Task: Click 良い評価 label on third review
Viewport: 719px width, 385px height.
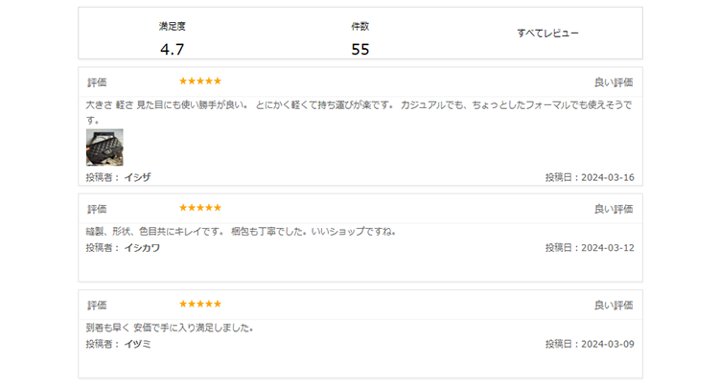Action: pos(614,306)
